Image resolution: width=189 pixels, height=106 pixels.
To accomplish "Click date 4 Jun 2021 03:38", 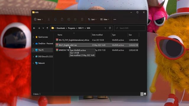I will (x=98, y=40).
